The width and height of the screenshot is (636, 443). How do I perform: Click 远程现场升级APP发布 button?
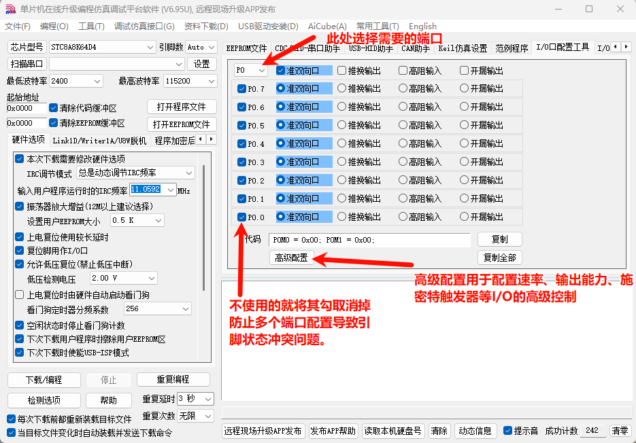pyautogui.click(x=263, y=431)
